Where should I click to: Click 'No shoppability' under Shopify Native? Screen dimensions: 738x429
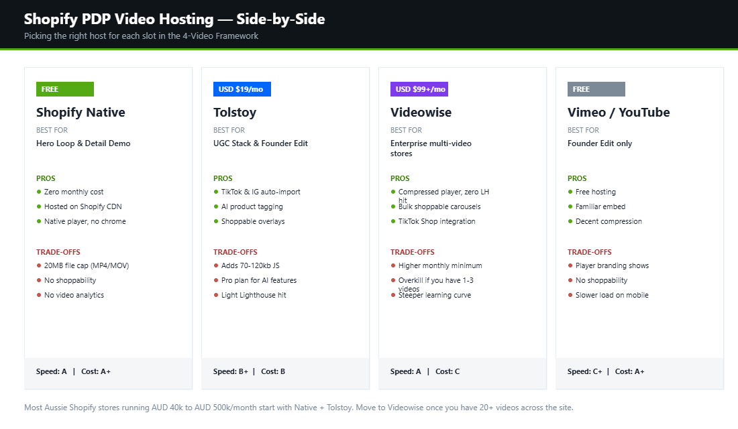coord(70,280)
